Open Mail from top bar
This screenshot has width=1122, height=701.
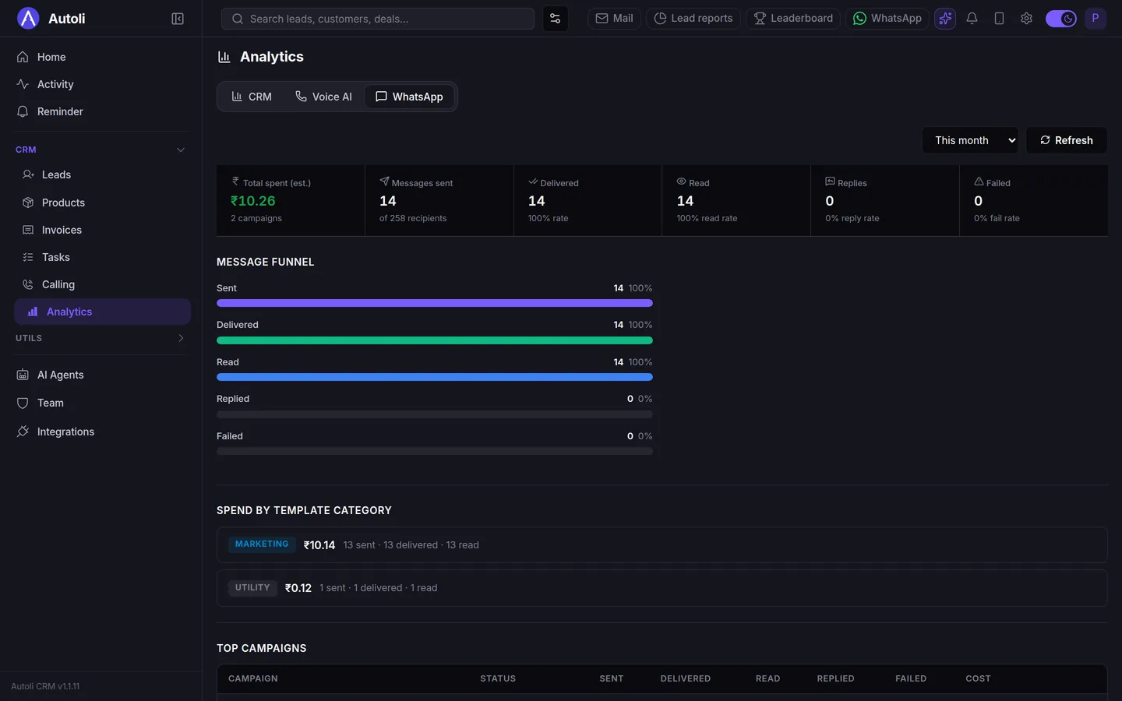tap(614, 19)
